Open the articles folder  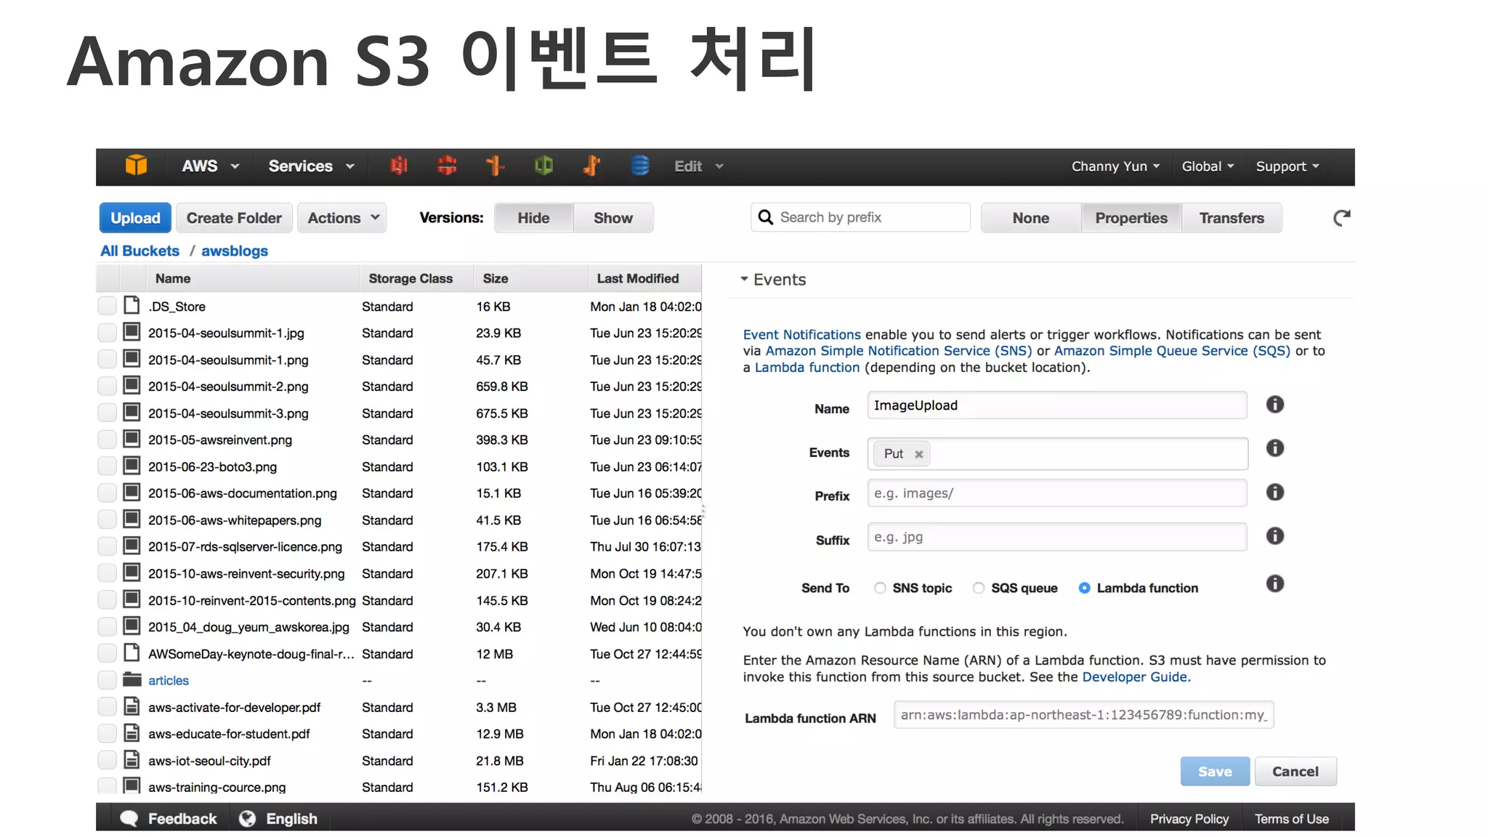[168, 681]
